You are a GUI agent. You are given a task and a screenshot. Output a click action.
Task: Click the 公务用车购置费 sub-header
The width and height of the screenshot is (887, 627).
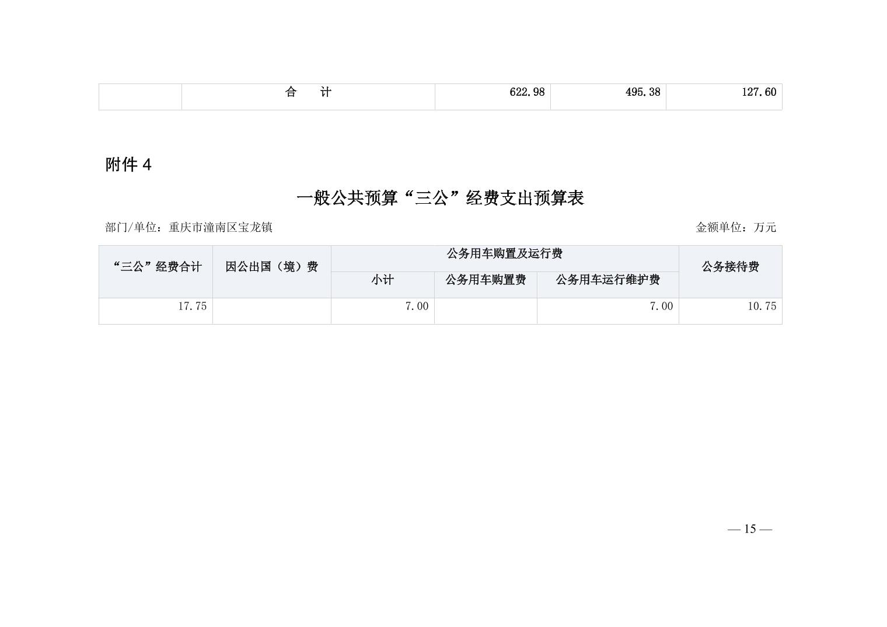[x=485, y=280]
